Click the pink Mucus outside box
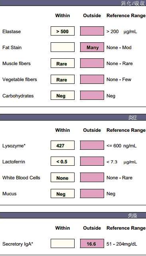Screen dimensions: 146x256 click(92, 193)
